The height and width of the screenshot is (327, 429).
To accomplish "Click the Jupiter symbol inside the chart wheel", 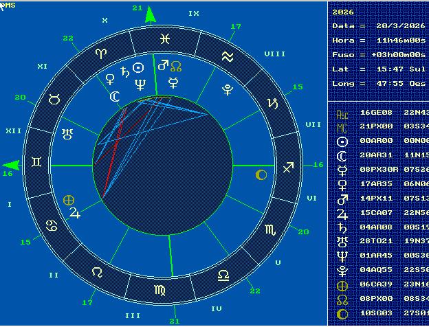I will point(75,213).
